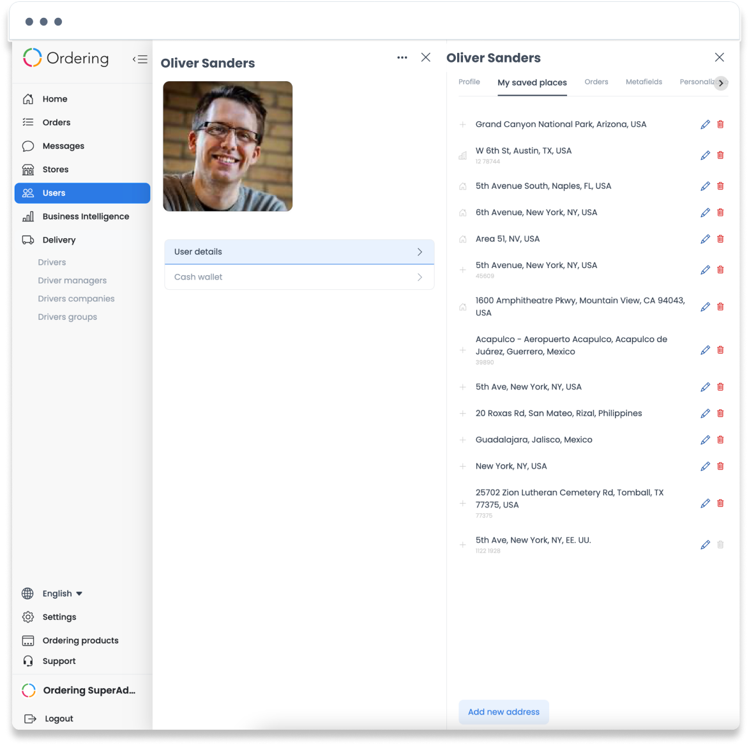
Task: Open the three-dots options menu
Action: point(402,57)
